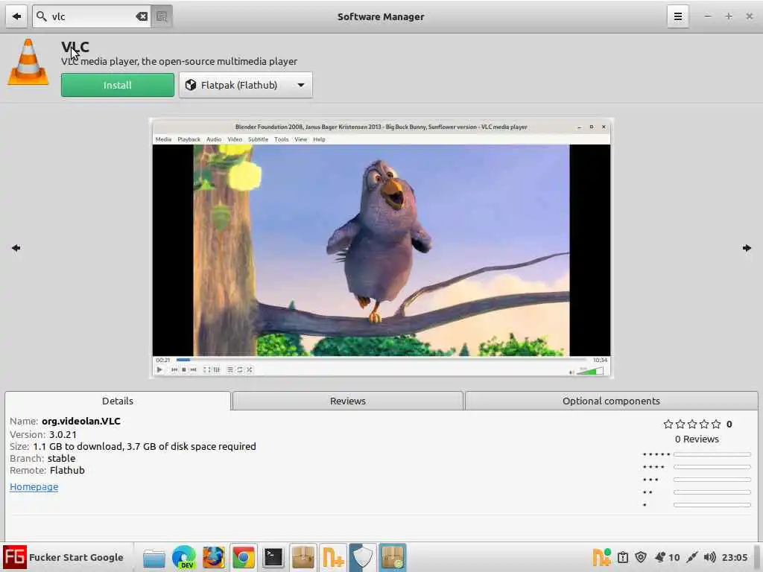
Task: Open the Flatpak (Flathub) source dropdown
Action: pyautogui.click(x=246, y=85)
